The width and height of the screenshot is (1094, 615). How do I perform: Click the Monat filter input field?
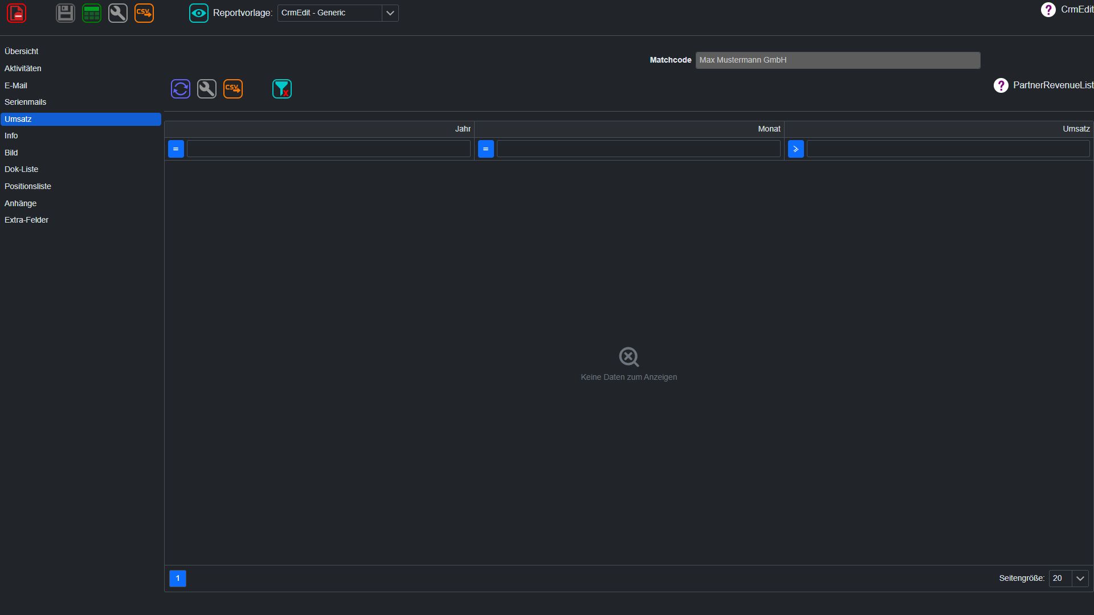pyautogui.click(x=639, y=149)
